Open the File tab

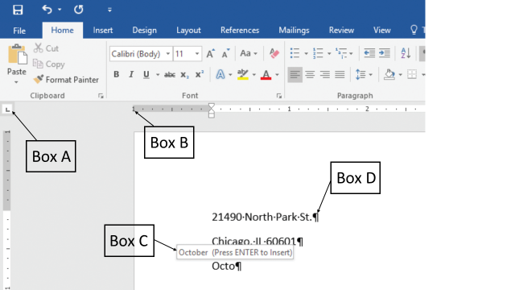tap(19, 31)
